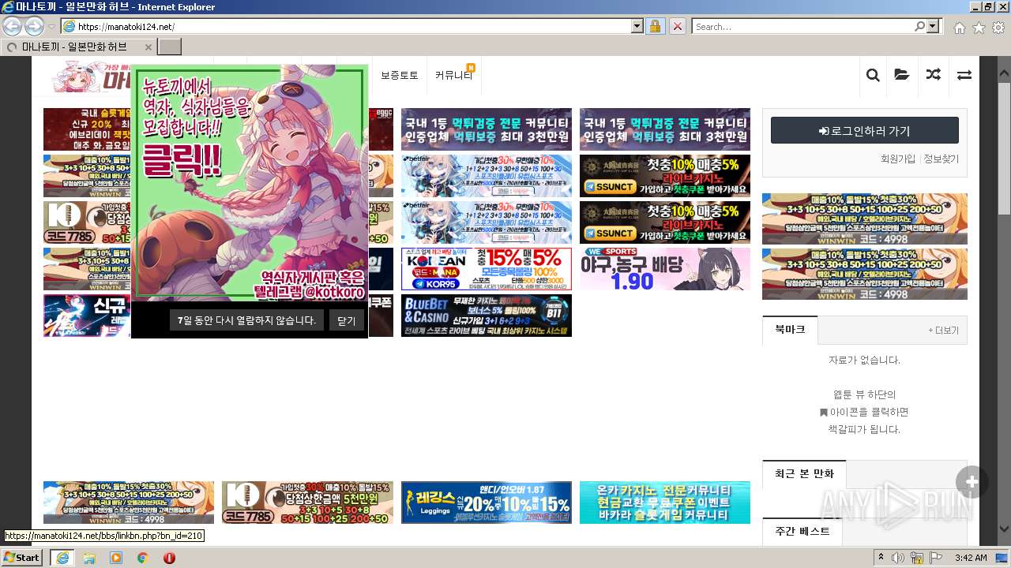This screenshot has height=568, width=1011.
Task: Open the 온카 카지노 전문커뮤니티 banner
Action: pyautogui.click(x=665, y=503)
